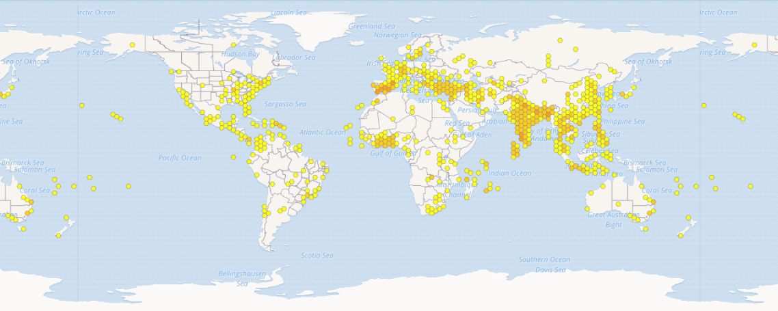Click the northernmost hexagon marker in Russia

click(x=560, y=40)
